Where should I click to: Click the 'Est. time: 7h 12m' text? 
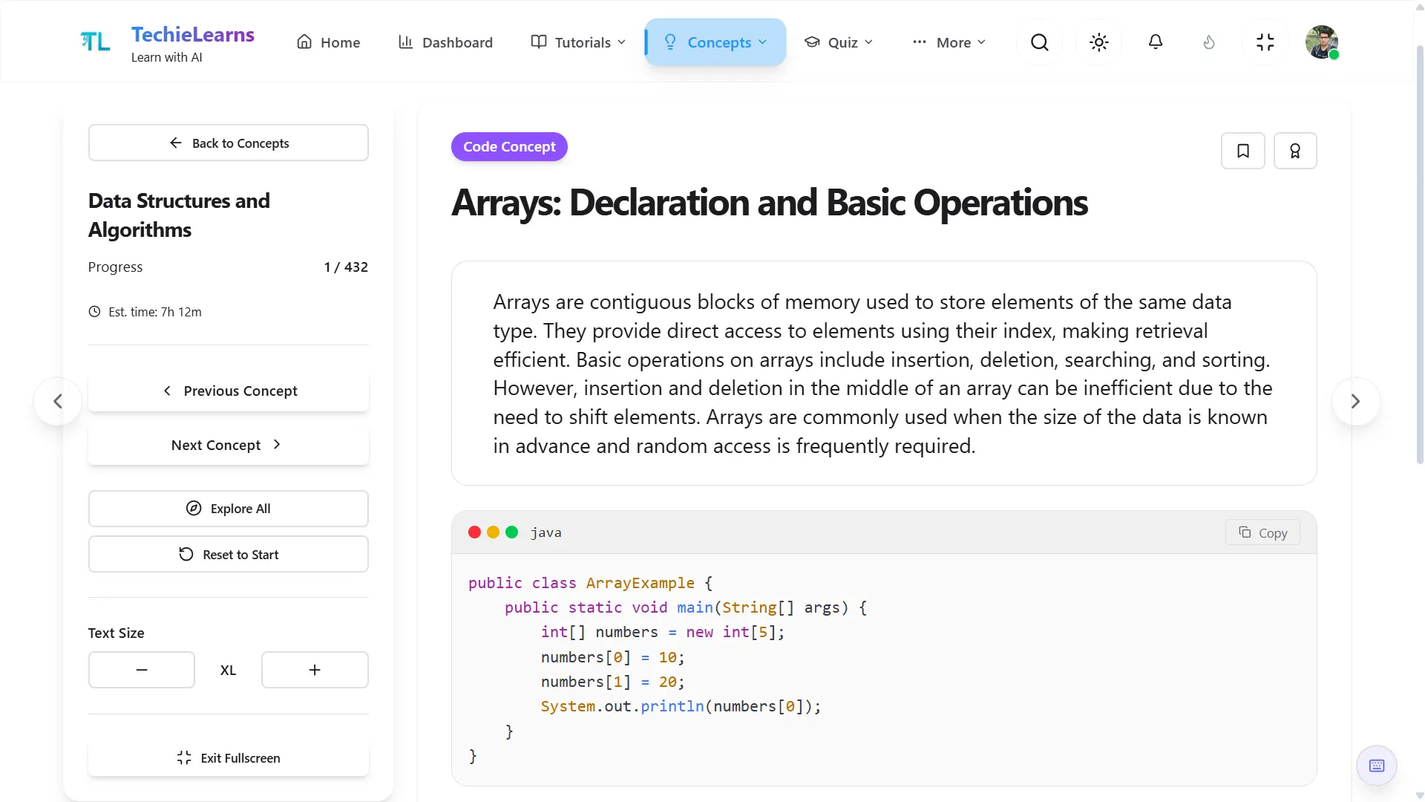point(155,312)
